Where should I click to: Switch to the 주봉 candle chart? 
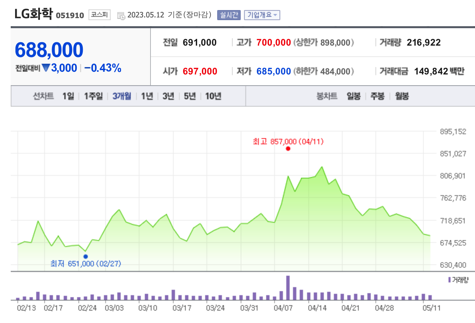[x=377, y=96]
